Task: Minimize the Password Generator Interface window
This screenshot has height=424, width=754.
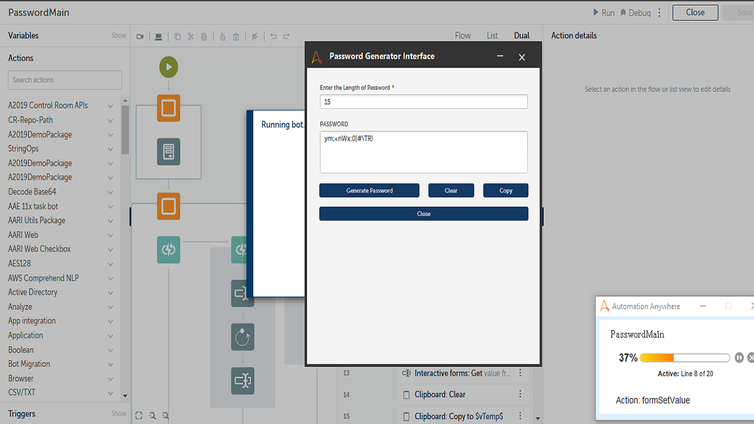Action: (500, 57)
